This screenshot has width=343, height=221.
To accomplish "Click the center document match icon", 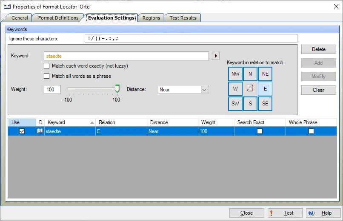I will point(250,89).
